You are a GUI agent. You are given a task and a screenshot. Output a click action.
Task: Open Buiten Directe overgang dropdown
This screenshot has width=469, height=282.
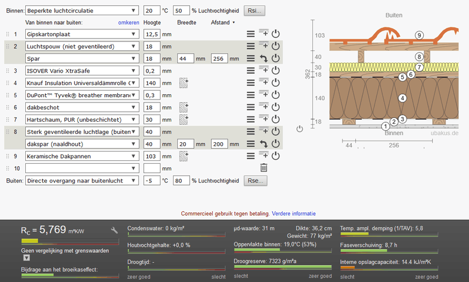82,181
